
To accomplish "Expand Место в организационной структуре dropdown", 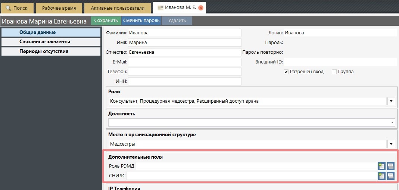I will (391, 144).
